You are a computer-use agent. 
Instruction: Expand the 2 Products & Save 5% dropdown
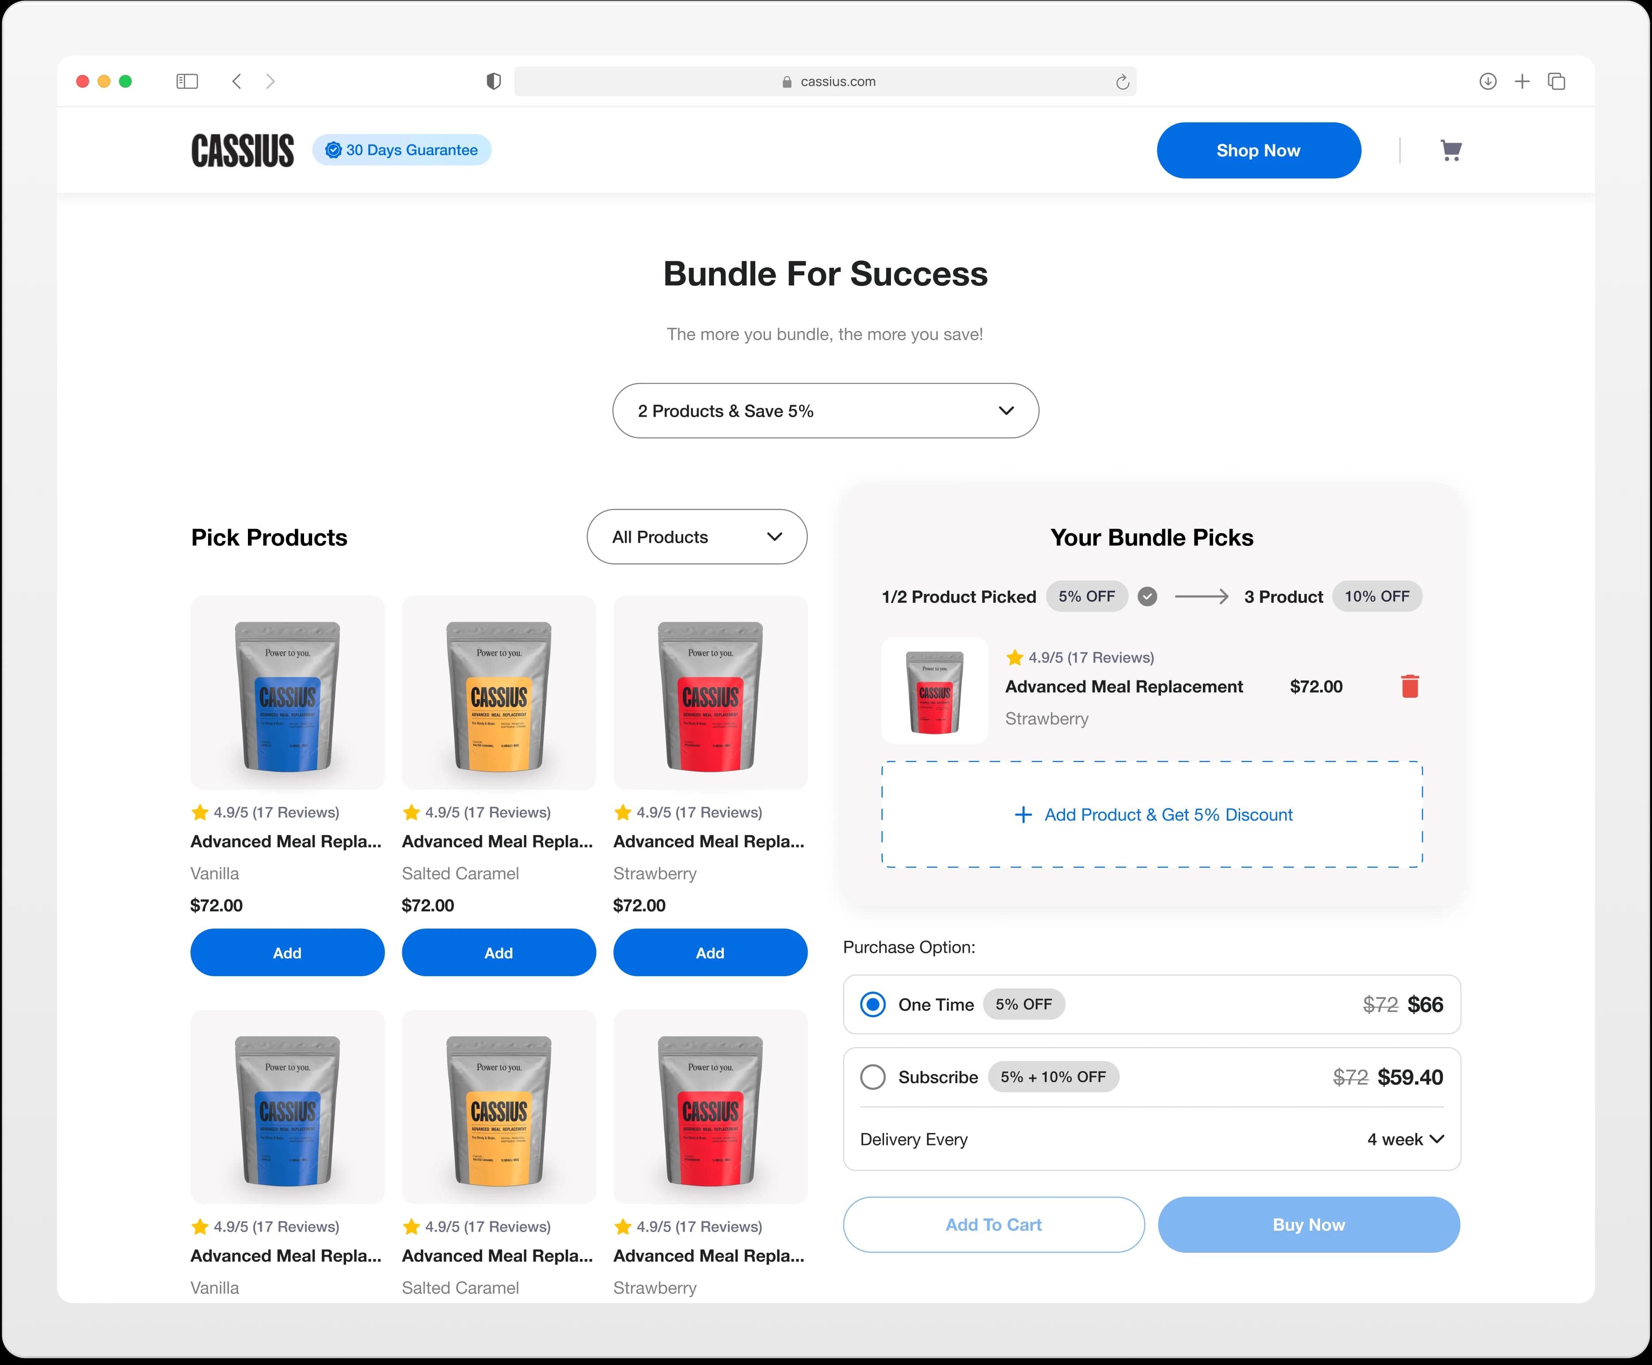825,411
